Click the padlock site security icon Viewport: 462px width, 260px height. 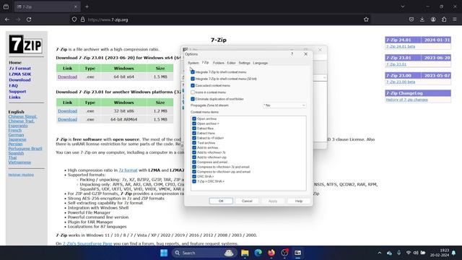coord(83,19)
